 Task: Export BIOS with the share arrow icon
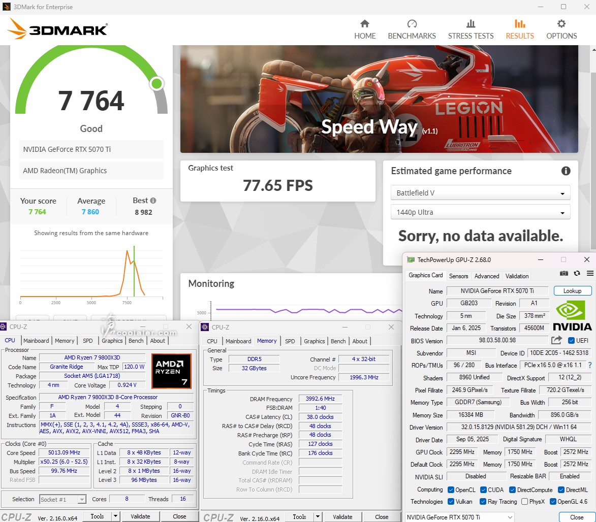[556, 340]
